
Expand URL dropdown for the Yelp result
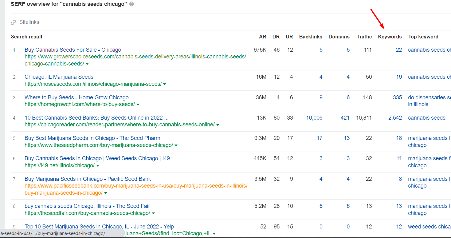[x=214, y=234]
